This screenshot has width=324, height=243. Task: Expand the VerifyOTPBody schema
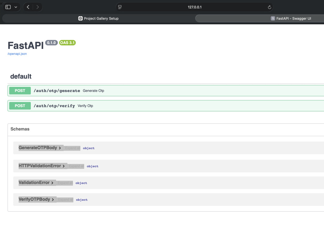36,199
